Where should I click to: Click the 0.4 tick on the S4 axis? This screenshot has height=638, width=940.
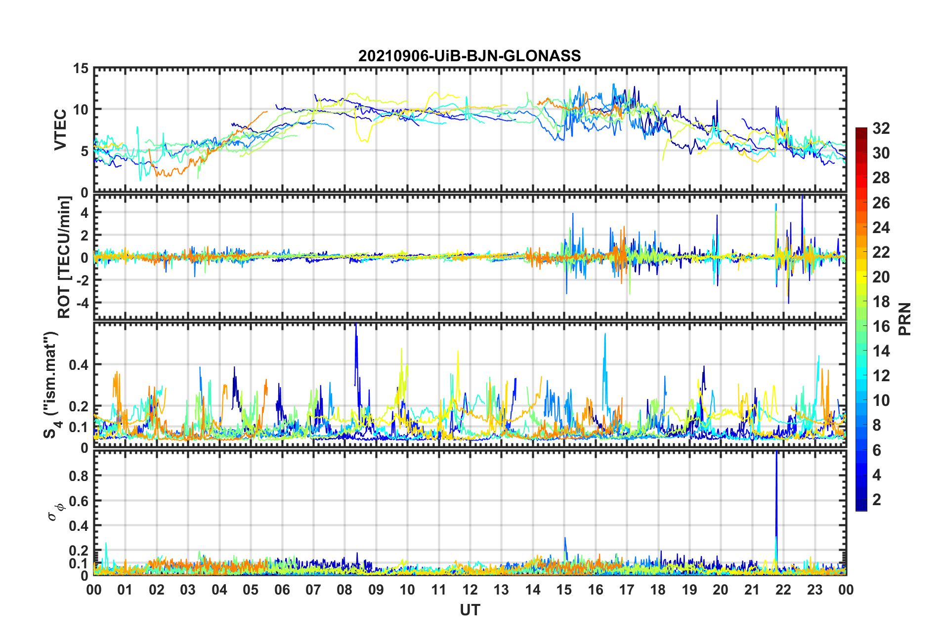tap(79, 365)
